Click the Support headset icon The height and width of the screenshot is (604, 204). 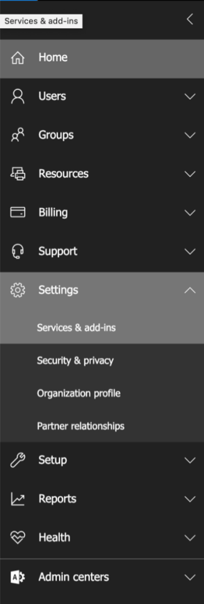pyautogui.click(x=18, y=251)
